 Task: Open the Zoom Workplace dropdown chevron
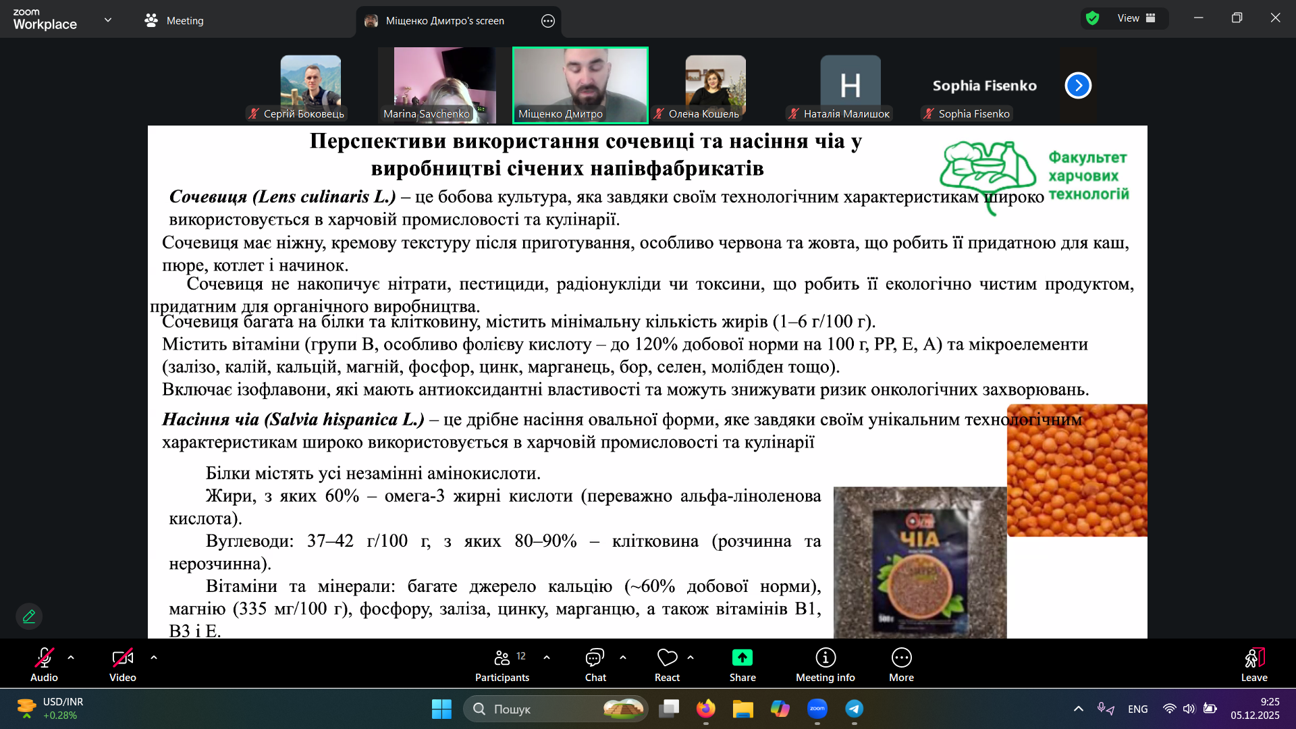pyautogui.click(x=108, y=20)
